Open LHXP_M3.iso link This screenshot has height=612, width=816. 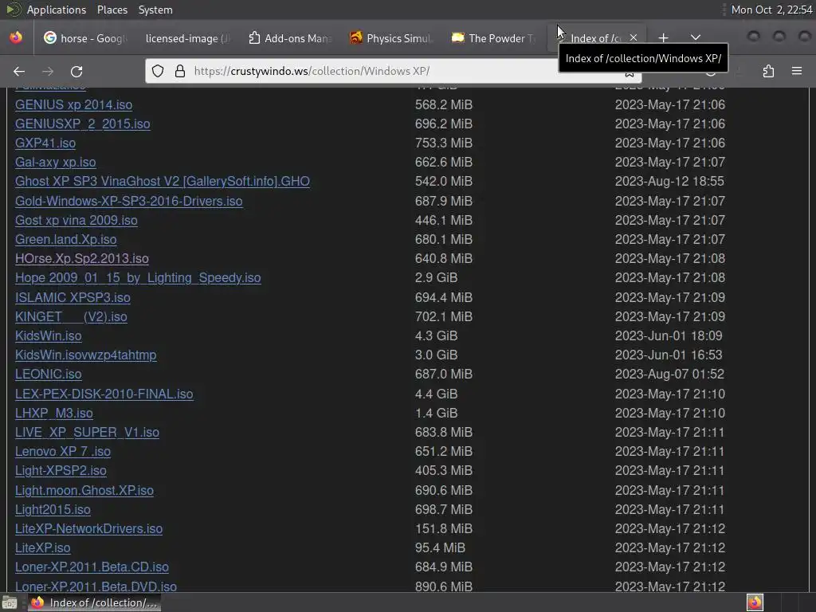pyautogui.click(x=53, y=413)
